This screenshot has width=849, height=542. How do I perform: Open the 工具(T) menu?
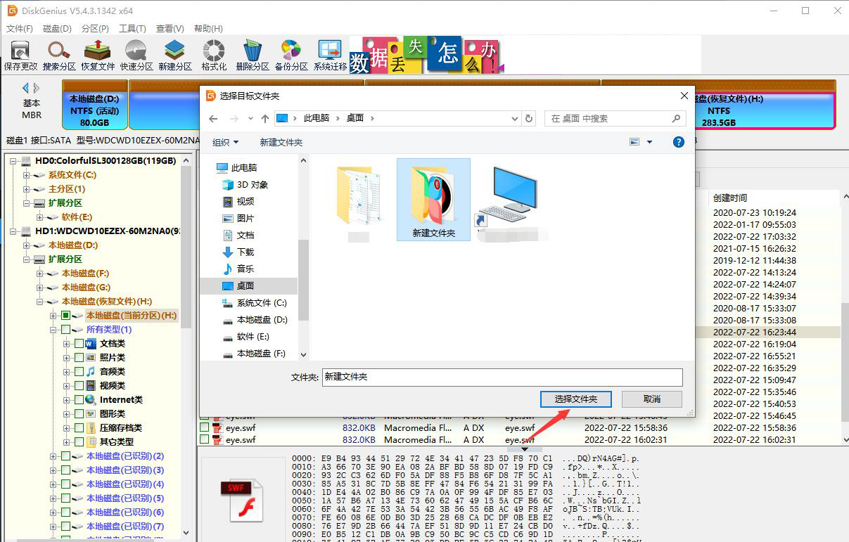(132, 29)
